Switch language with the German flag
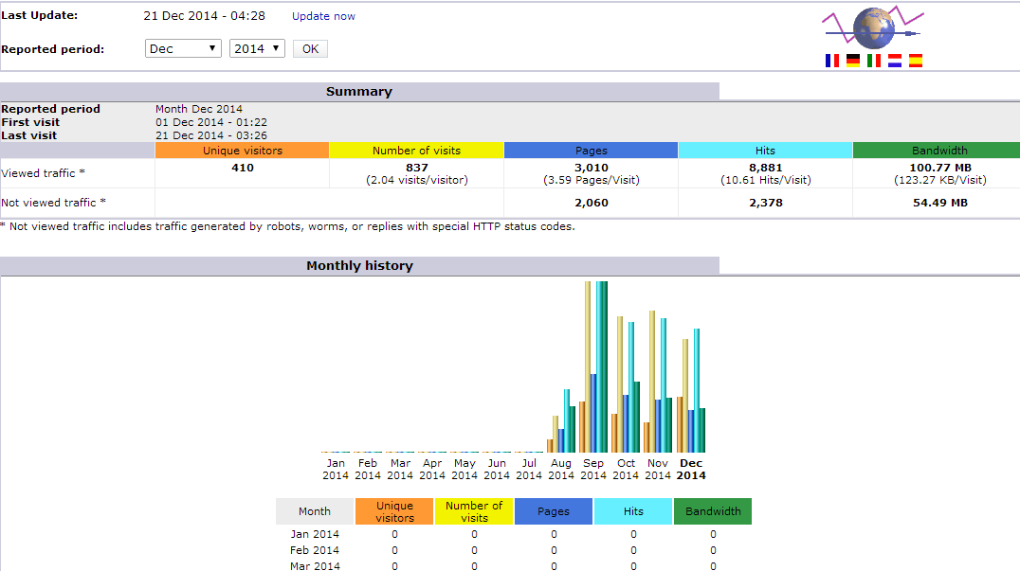 (x=853, y=61)
